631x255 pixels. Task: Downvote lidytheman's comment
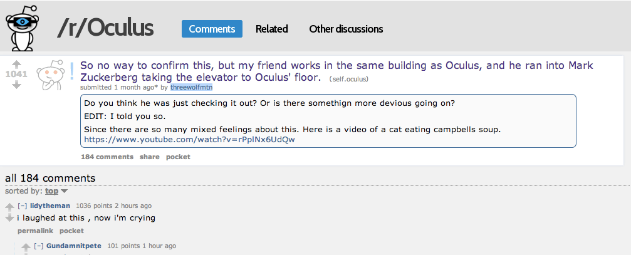[9, 217]
